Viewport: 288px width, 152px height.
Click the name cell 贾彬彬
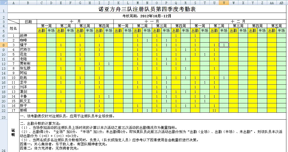(x=28, y=63)
